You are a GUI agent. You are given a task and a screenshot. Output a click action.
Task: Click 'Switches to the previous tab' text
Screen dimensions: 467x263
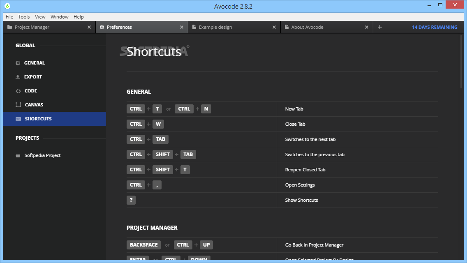[315, 155]
